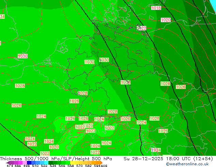Click the legend value 510
216x167 pixels.
(x=35, y=166)
